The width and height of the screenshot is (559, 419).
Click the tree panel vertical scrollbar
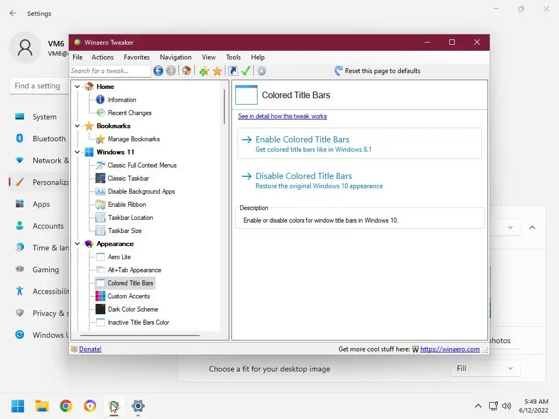pyautogui.click(x=224, y=107)
